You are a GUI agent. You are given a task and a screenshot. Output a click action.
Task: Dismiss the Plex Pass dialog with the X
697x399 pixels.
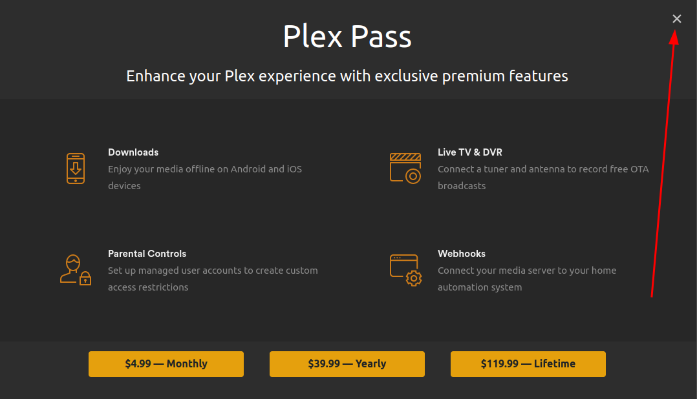pyautogui.click(x=676, y=19)
